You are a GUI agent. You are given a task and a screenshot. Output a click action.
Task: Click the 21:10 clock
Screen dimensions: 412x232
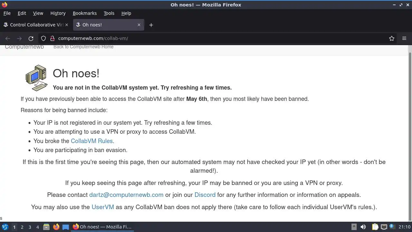(404, 227)
